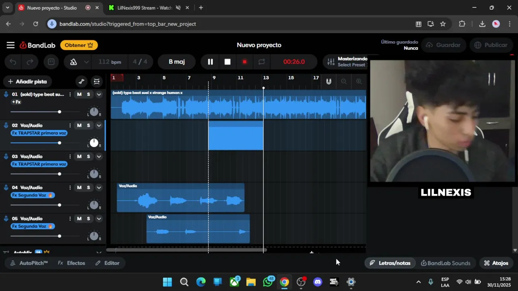
Task: Click bar 9 on the timeline ruler
Action: pyautogui.click(x=214, y=78)
